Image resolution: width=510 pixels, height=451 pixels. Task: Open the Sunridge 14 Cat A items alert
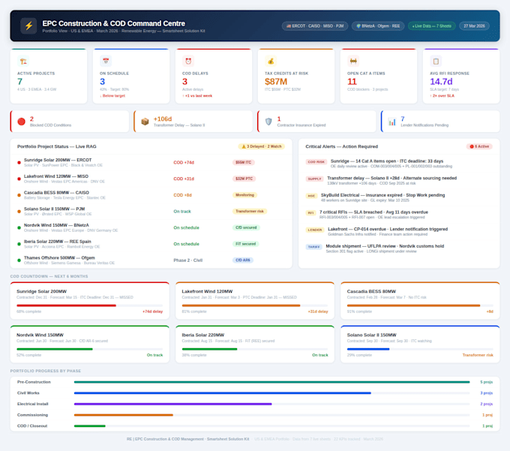pos(399,164)
